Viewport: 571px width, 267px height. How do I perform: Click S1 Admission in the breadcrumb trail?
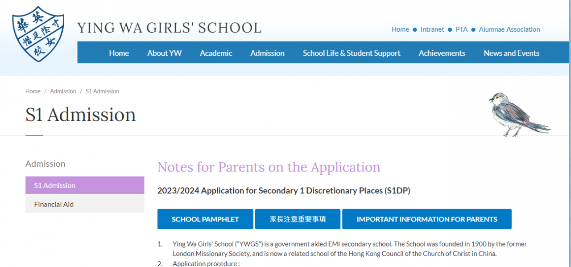102,91
